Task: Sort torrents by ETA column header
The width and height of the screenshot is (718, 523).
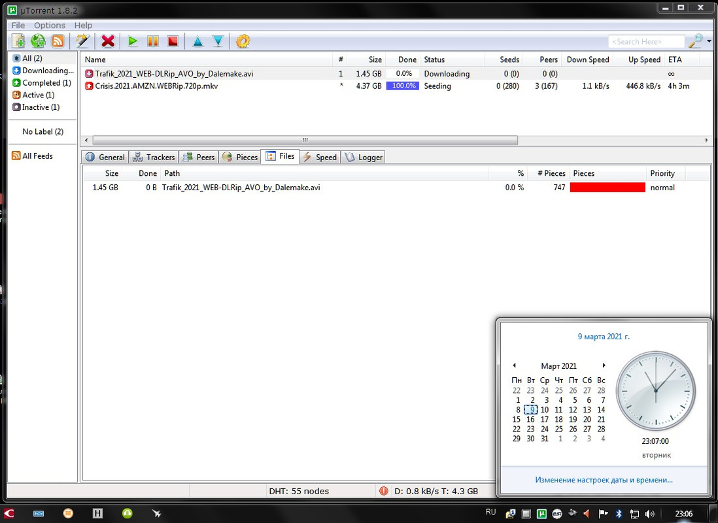Action: pos(682,59)
